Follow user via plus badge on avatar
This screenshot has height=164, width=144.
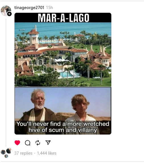(x=9, y=14)
